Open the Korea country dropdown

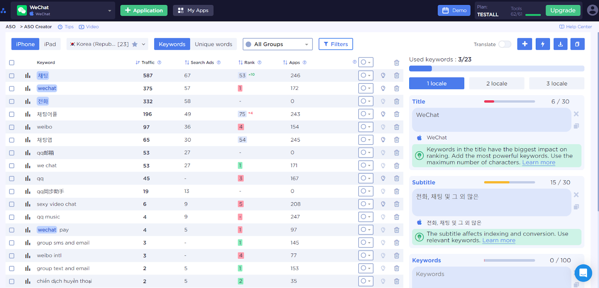[107, 44]
